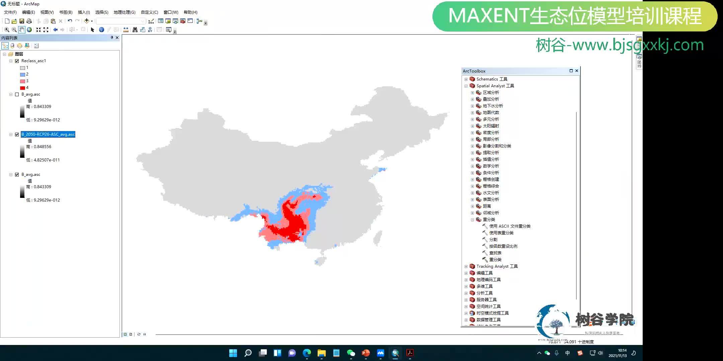
Task: Open the 窗口(W) menu
Action: pos(171,12)
